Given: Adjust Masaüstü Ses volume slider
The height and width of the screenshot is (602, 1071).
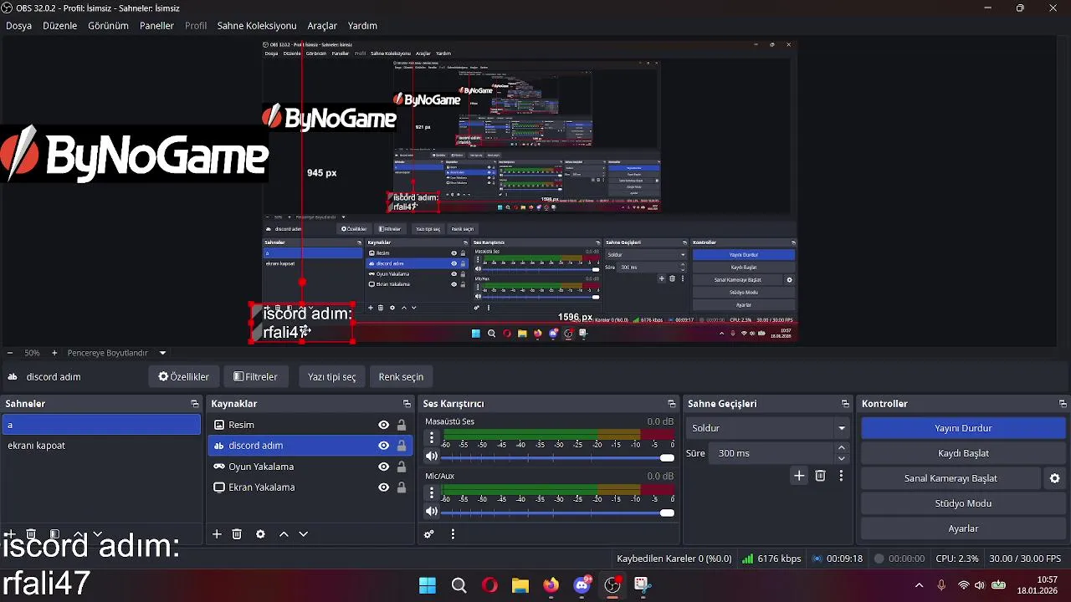Looking at the screenshot, I should coord(557,457).
